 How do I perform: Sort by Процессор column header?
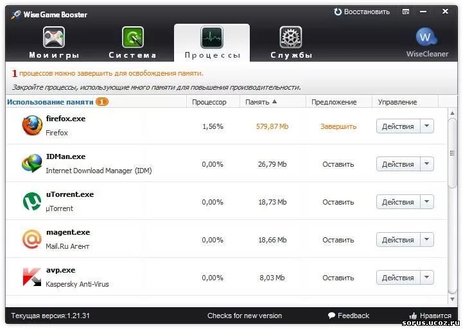pyautogui.click(x=213, y=102)
